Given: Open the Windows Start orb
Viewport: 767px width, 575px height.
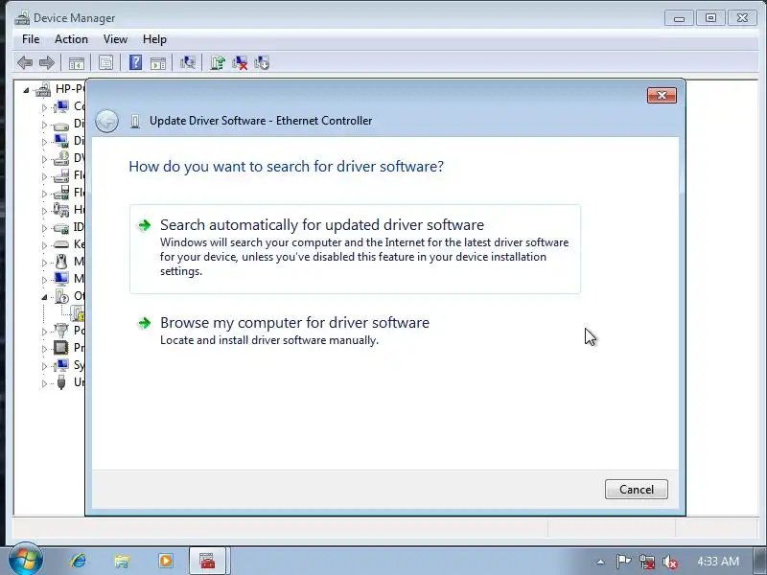Looking at the screenshot, I should (26, 560).
